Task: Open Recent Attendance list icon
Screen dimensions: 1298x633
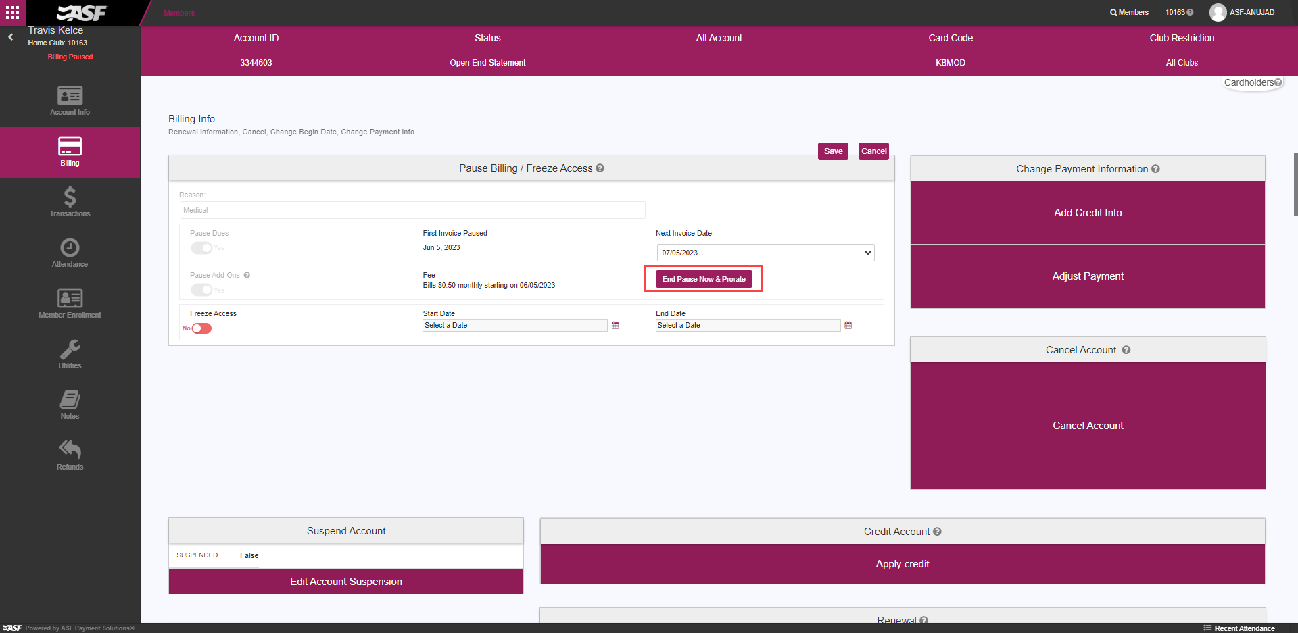Action: click(x=1207, y=628)
